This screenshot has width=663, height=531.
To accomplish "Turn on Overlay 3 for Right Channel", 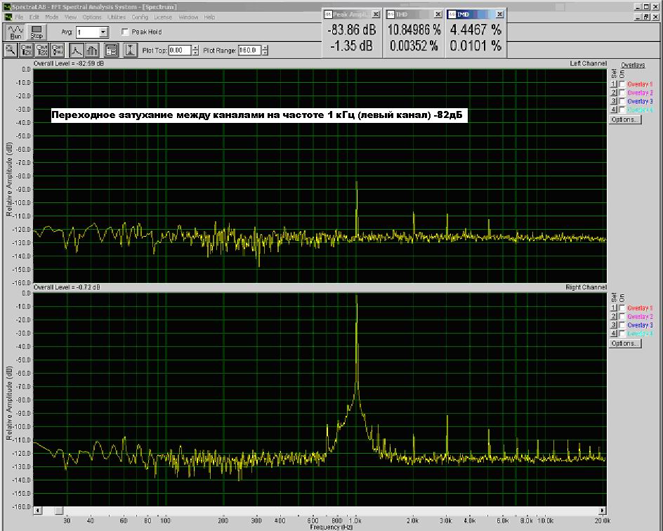I will (622, 325).
